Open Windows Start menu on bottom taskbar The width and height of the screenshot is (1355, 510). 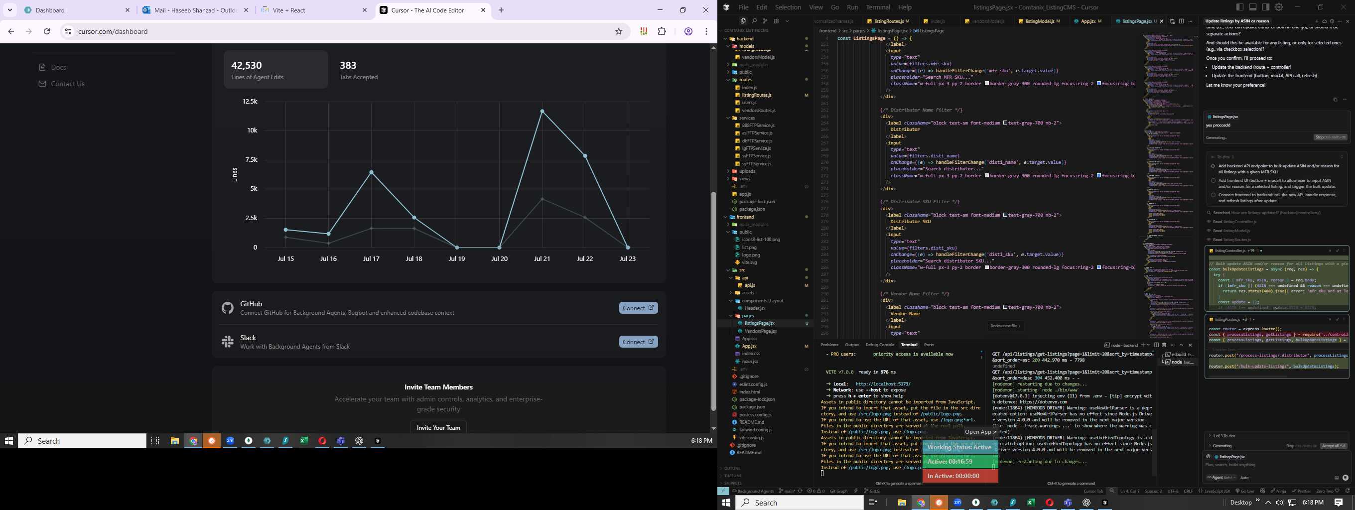pyautogui.click(x=726, y=503)
